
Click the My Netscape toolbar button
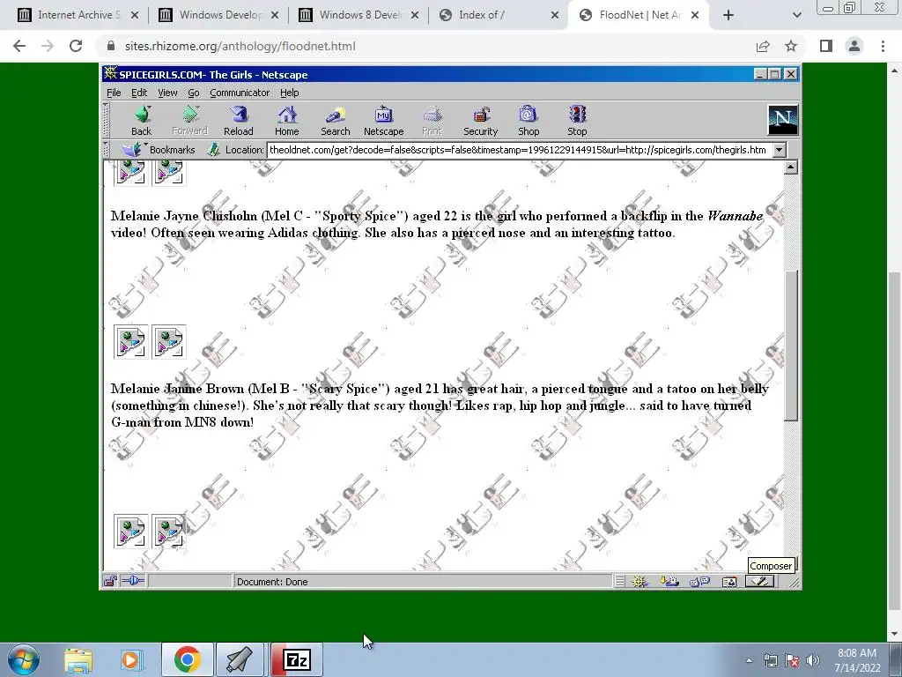click(x=384, y=120)
